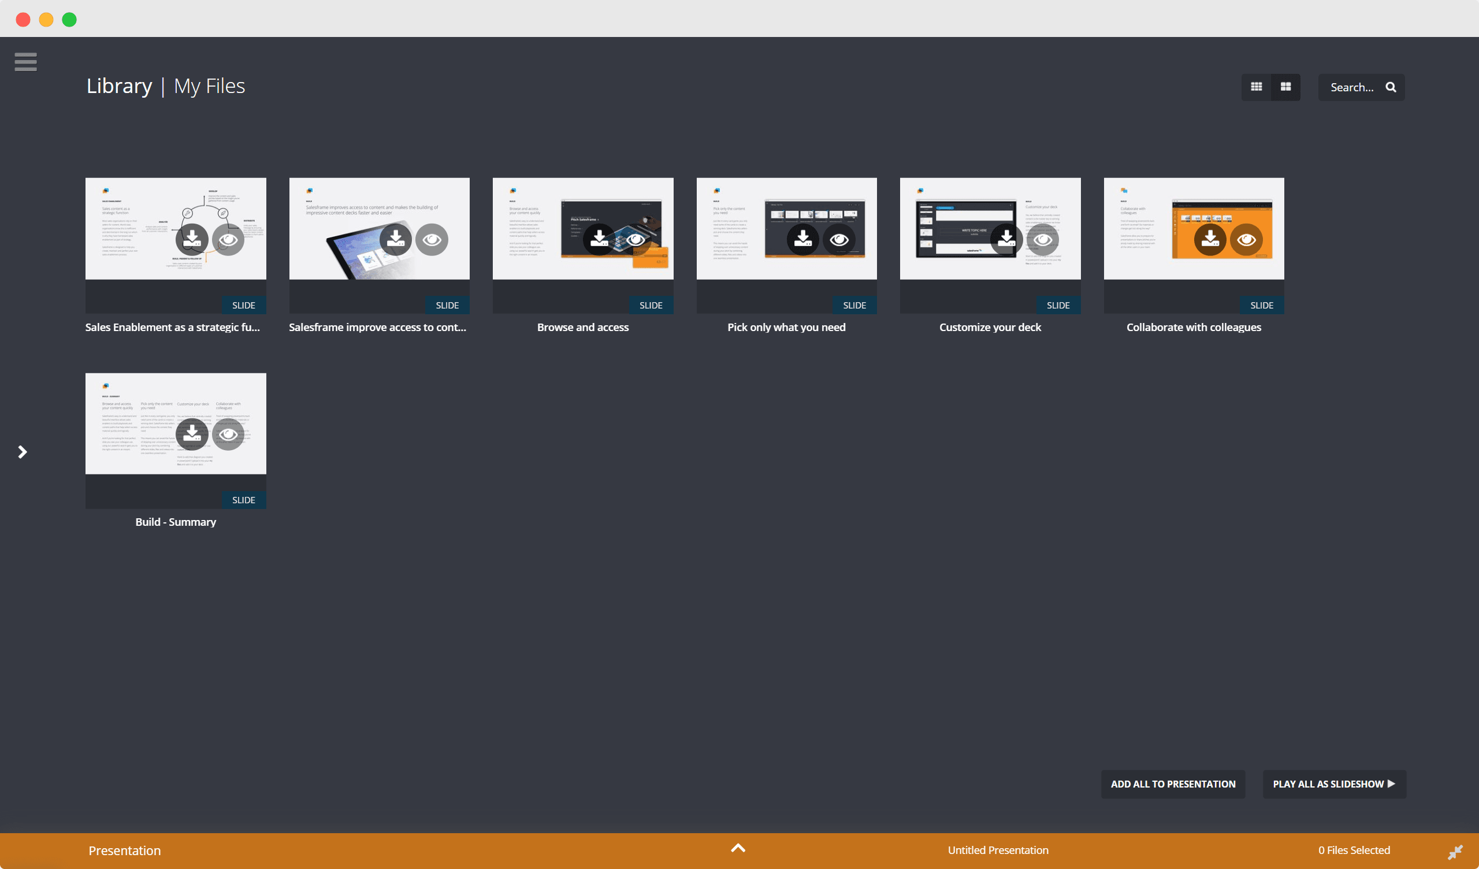This screenshot has height=869, width=1479.
Task: Preview the Pick only what you need slide
Action: tap(839, 239)
